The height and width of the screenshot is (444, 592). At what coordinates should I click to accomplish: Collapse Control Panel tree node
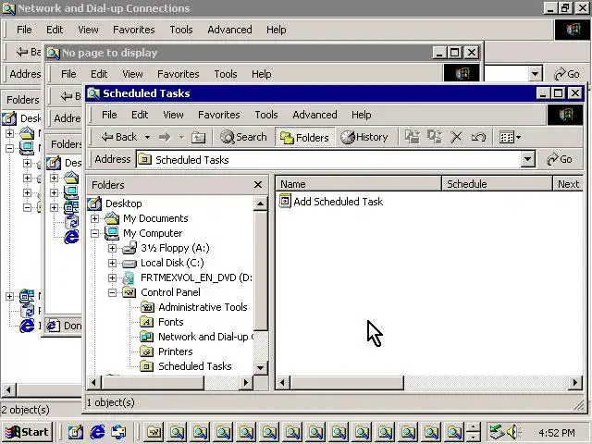(112, 292)
